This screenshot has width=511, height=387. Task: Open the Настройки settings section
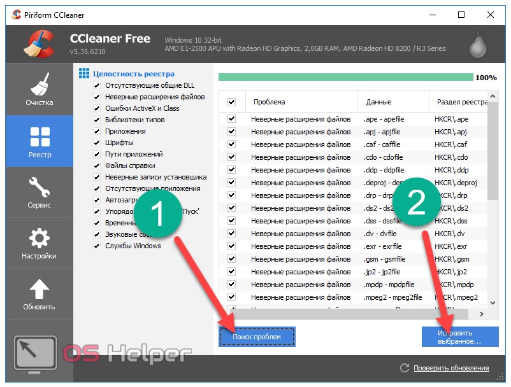[40, 243]
